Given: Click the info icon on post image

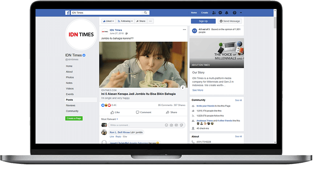Looking at the screenshot, I should click(183, 87).
